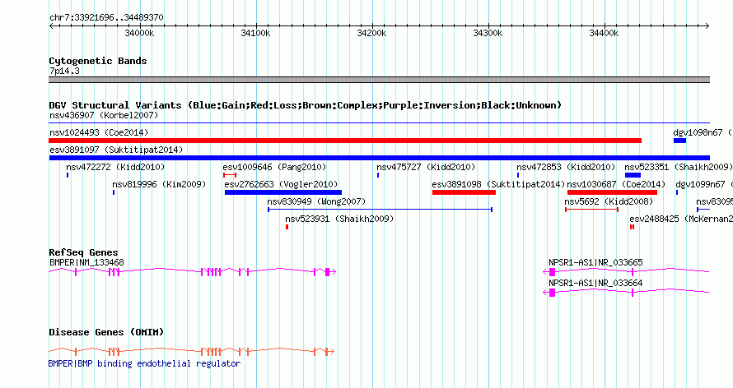Screen dimensions: 733x388
Task: Click the nsv436907 (Korbel2007) variant label
Action: tap(104, 115)
